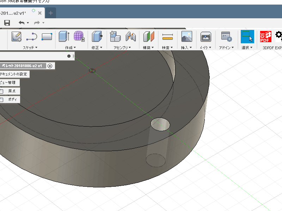
Task: Click the New Component icon
Action: click(x=115, y=36)
